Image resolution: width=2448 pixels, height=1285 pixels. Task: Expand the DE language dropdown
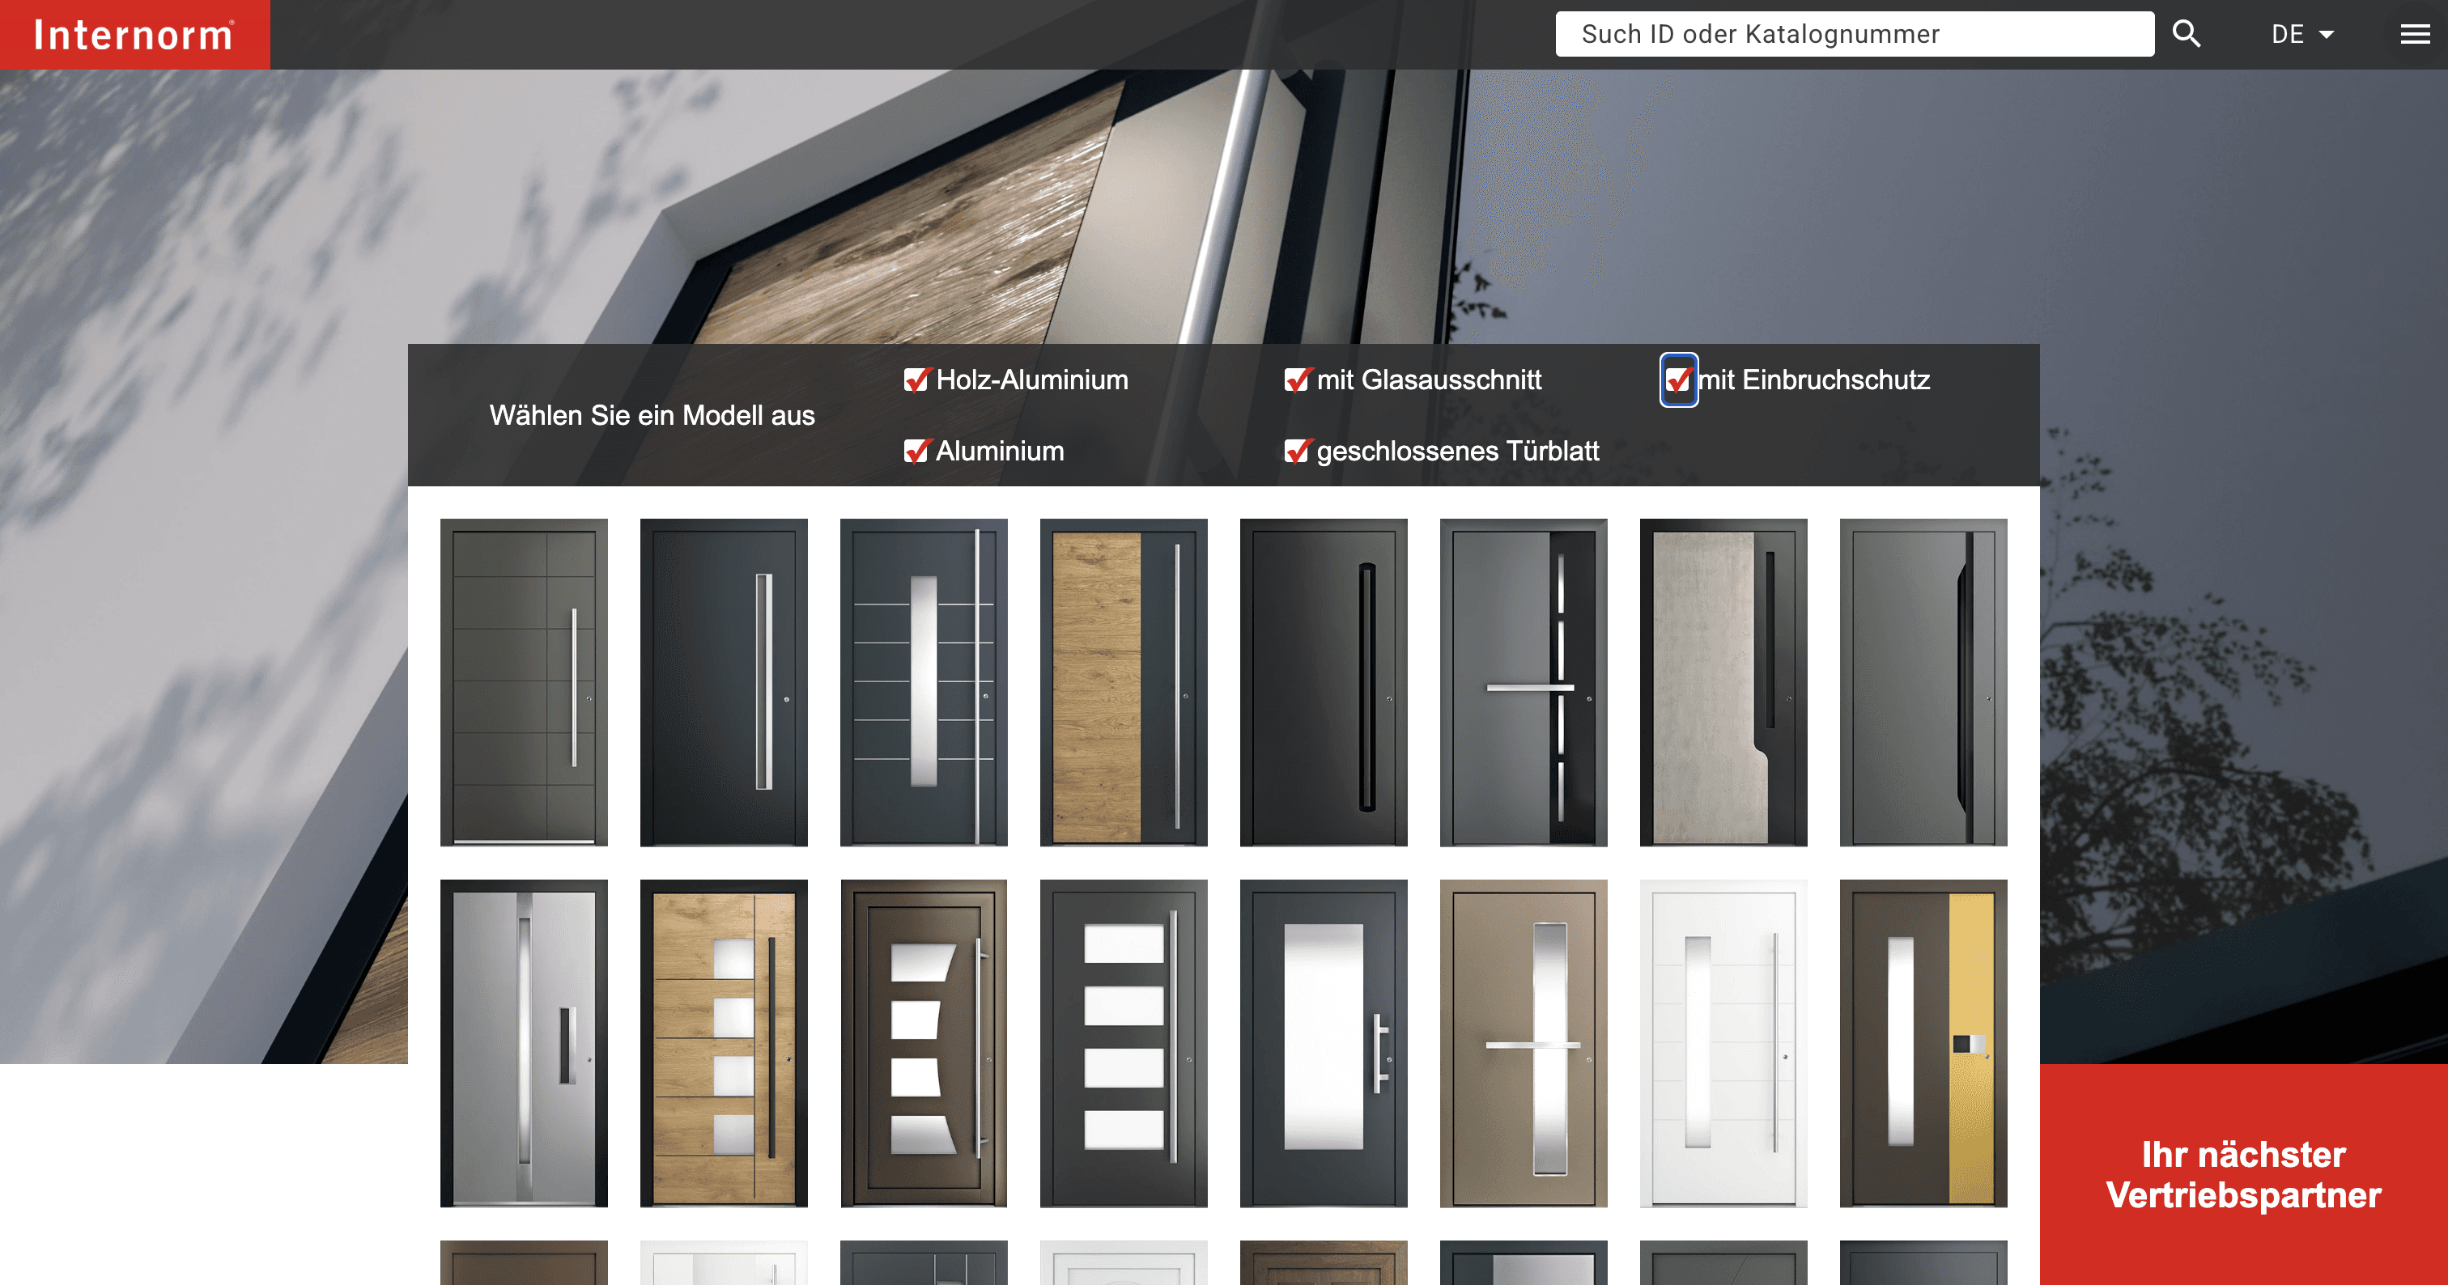[2301, 34]
